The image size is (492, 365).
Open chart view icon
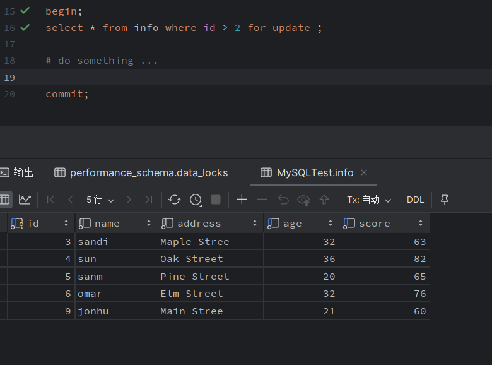coord(25,200)
